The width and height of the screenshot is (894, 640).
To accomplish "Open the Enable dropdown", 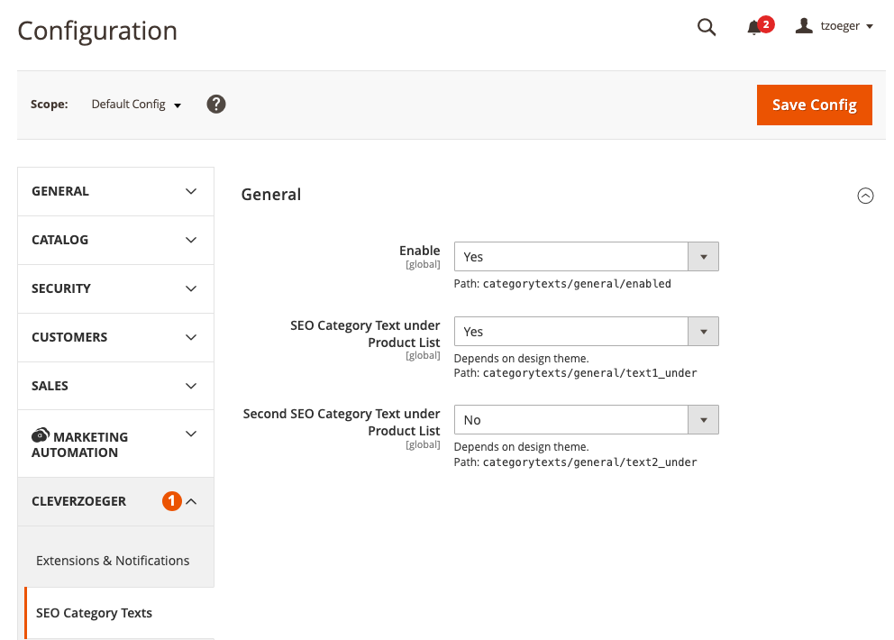I will point(586,257).
